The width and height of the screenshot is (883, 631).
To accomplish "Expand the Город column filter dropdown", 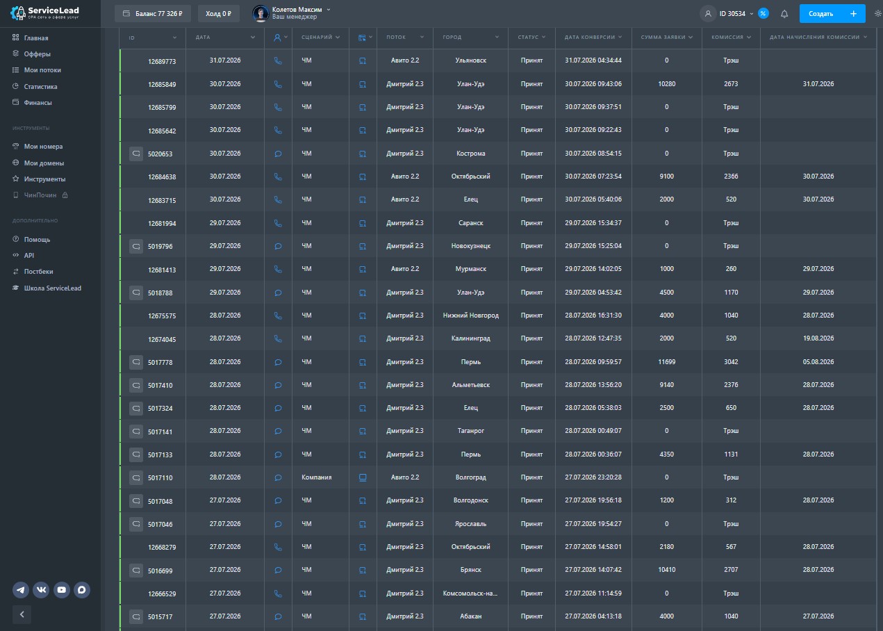I will pyautogui.click(x=471, y=37).
